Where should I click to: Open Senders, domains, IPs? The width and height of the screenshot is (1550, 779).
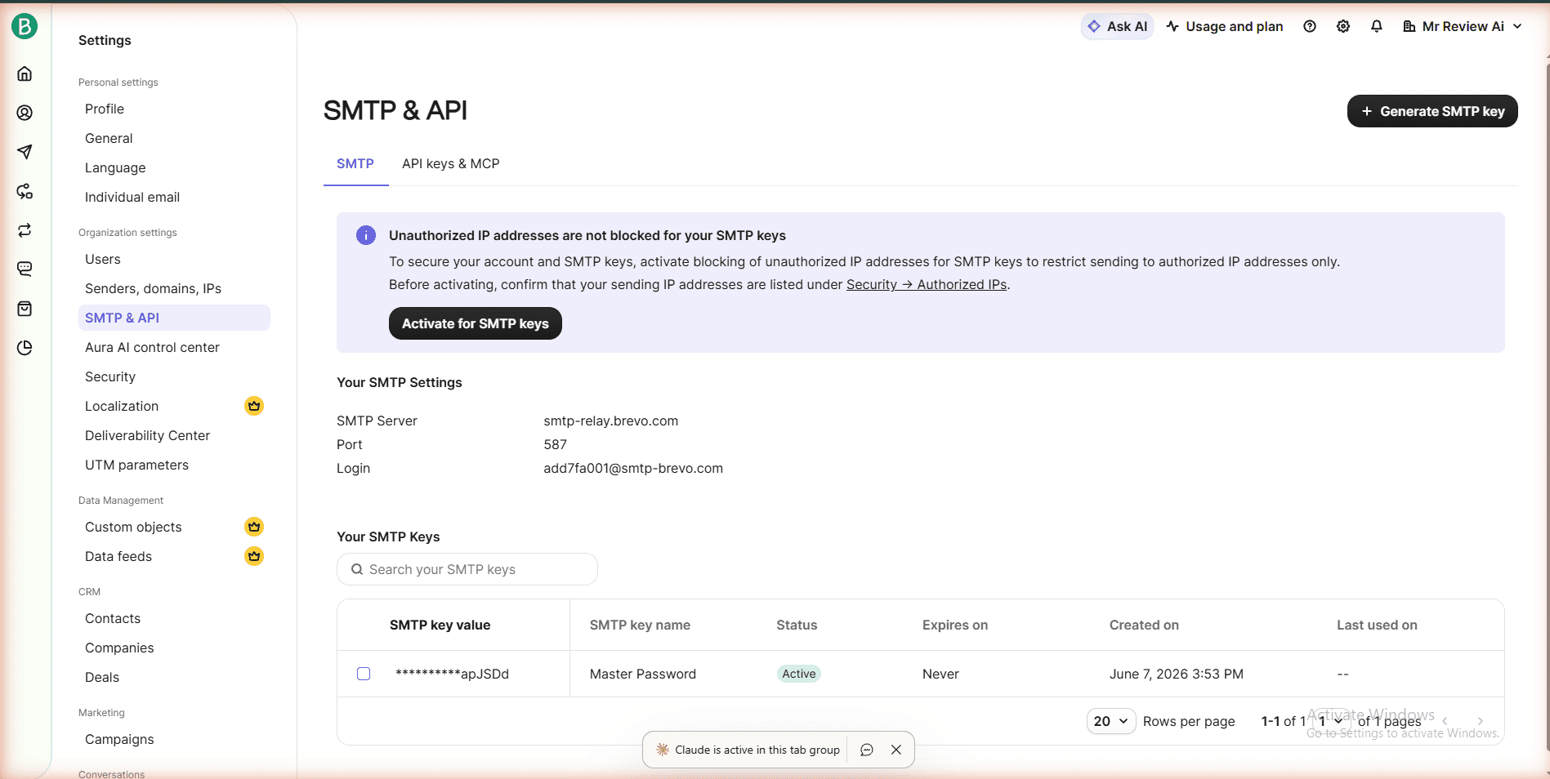point(153,288)
